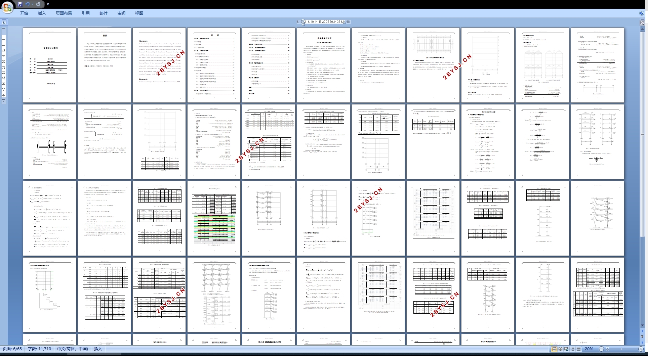The image size is (648, 356).
Task: Switch to Print Layout view
Action: 554,349
